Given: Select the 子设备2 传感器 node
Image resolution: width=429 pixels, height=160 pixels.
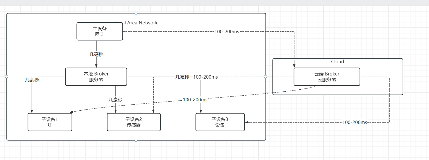Looking at the screenshot, I should tap(134, 122).
